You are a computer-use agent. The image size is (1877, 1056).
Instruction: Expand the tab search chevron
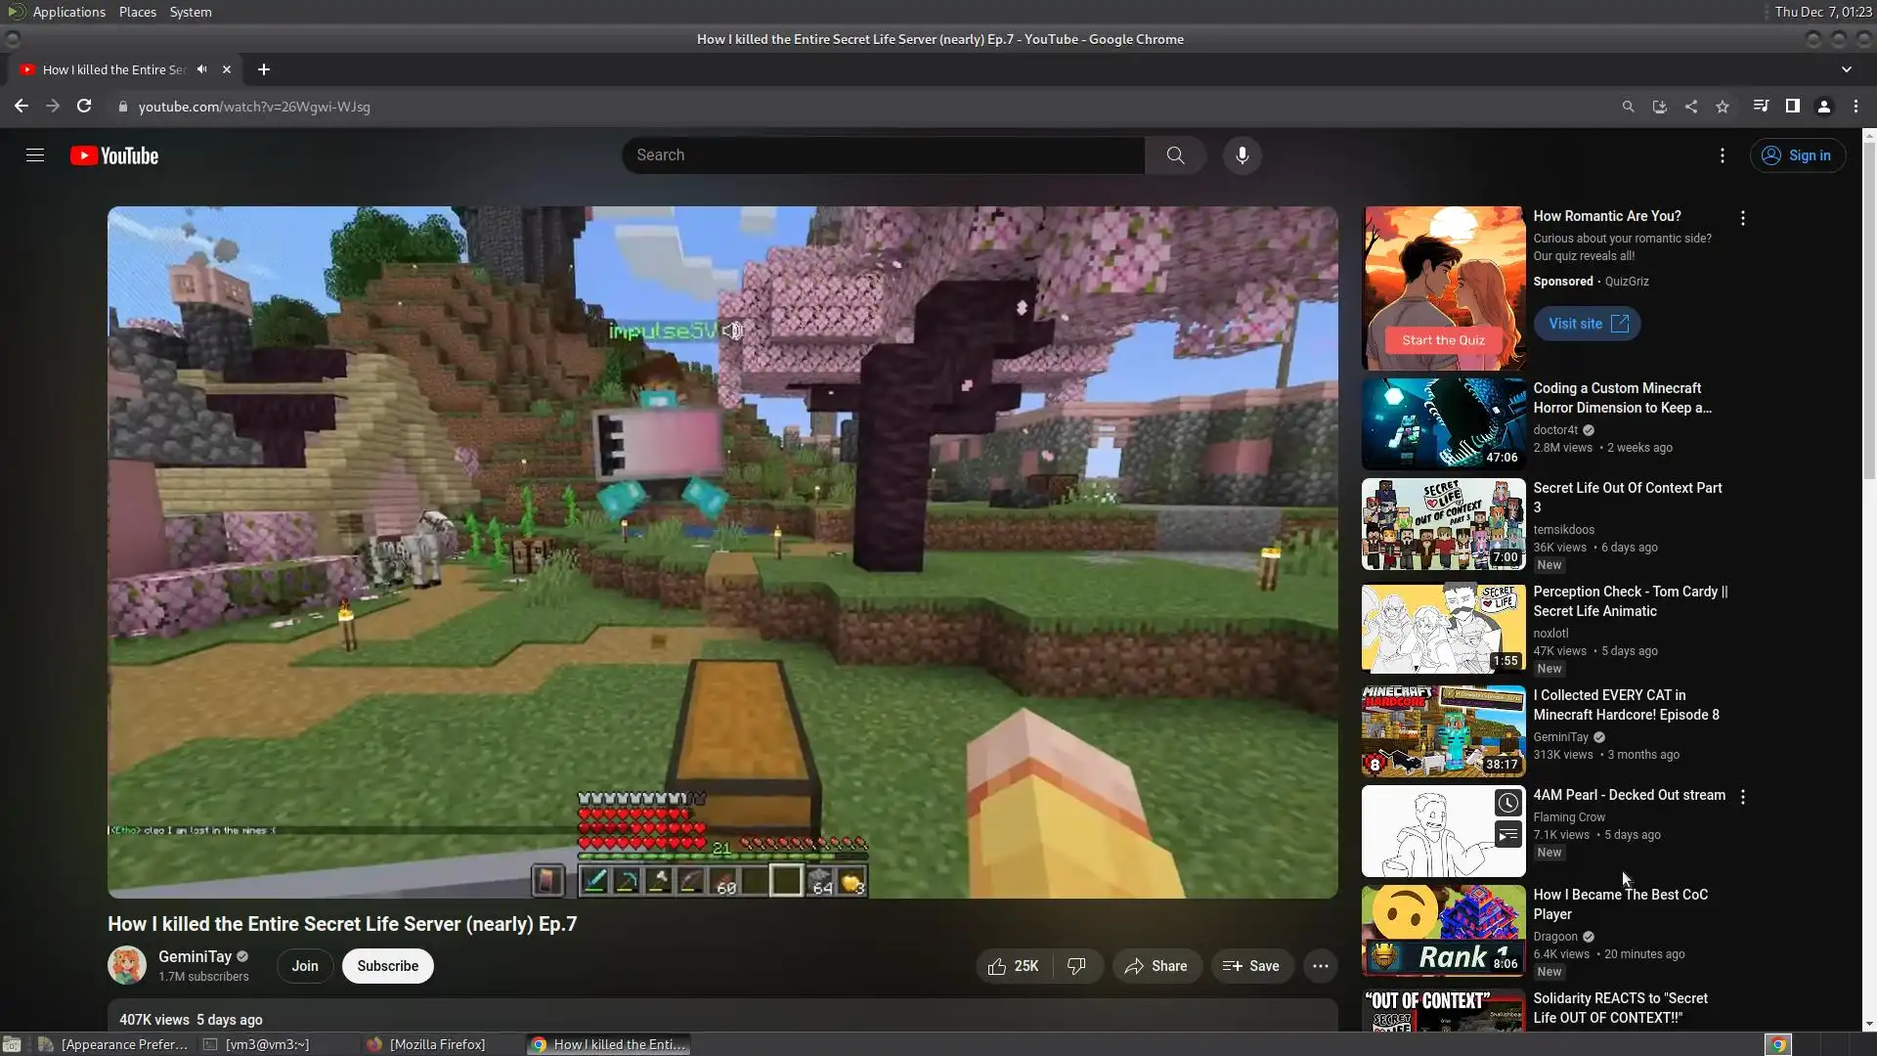(1846, 69)
